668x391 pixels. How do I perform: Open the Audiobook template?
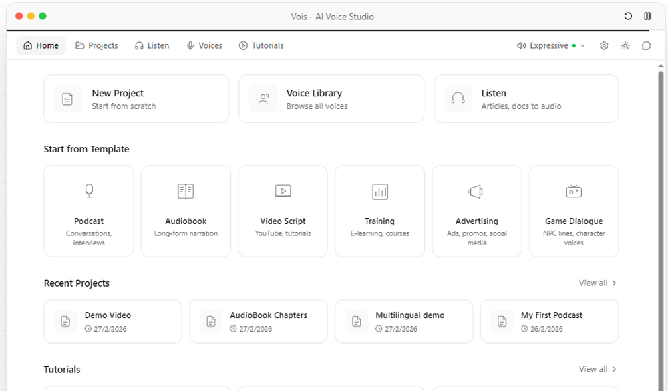[186, 211]
